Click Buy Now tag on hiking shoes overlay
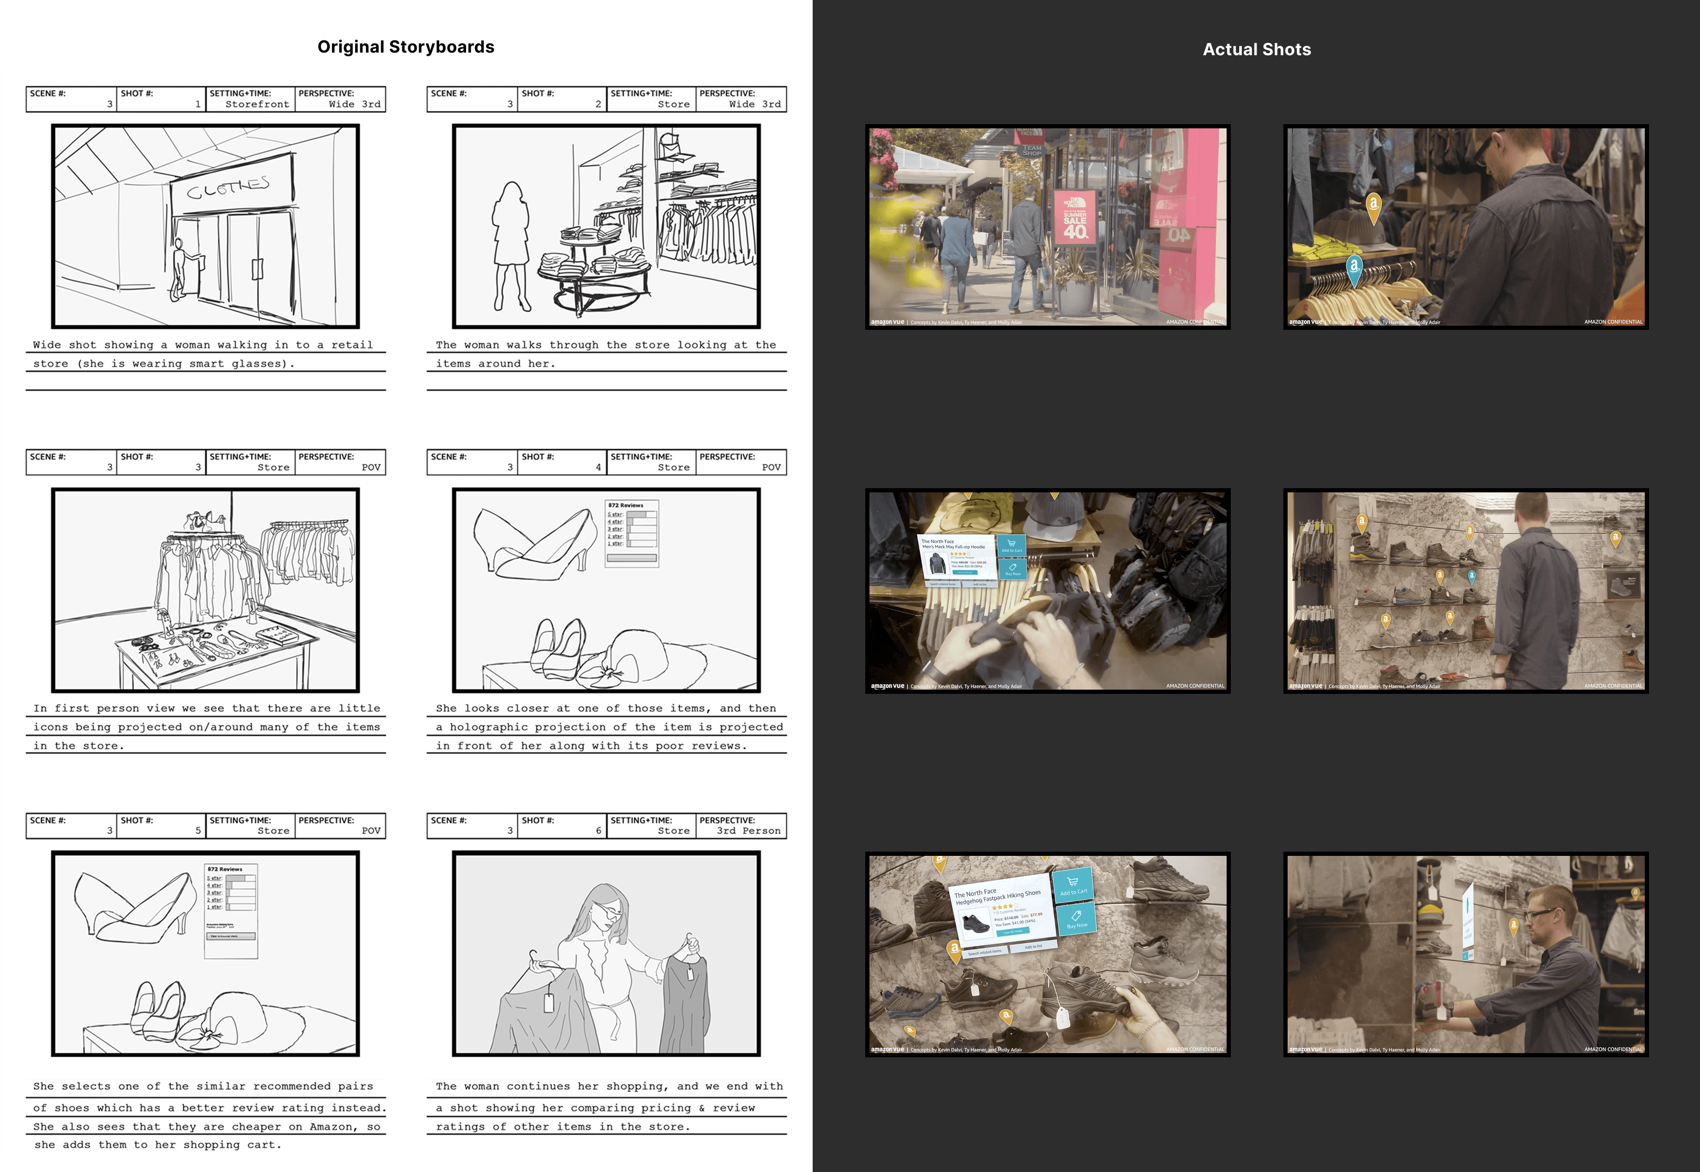The image size is (1700, 1172). 1077,920
